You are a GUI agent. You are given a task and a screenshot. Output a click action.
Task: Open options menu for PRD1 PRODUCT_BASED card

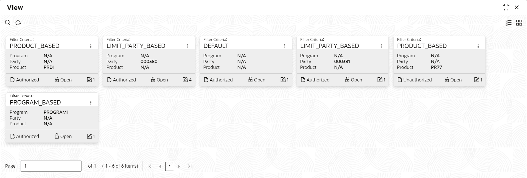pos(91,46)
